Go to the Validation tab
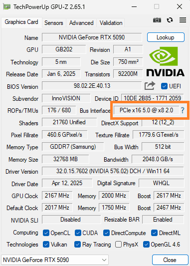190x266 pixels. tap(111, 23)
